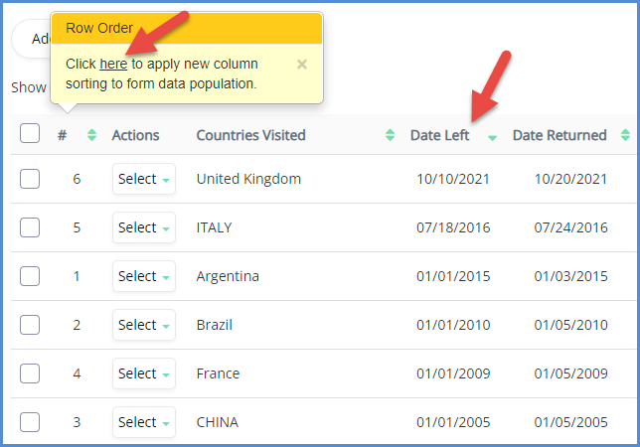This screenshot has height=447, width=640.
Task: Toggle the select-all checkbox in header
Action: tap(30, 134)
